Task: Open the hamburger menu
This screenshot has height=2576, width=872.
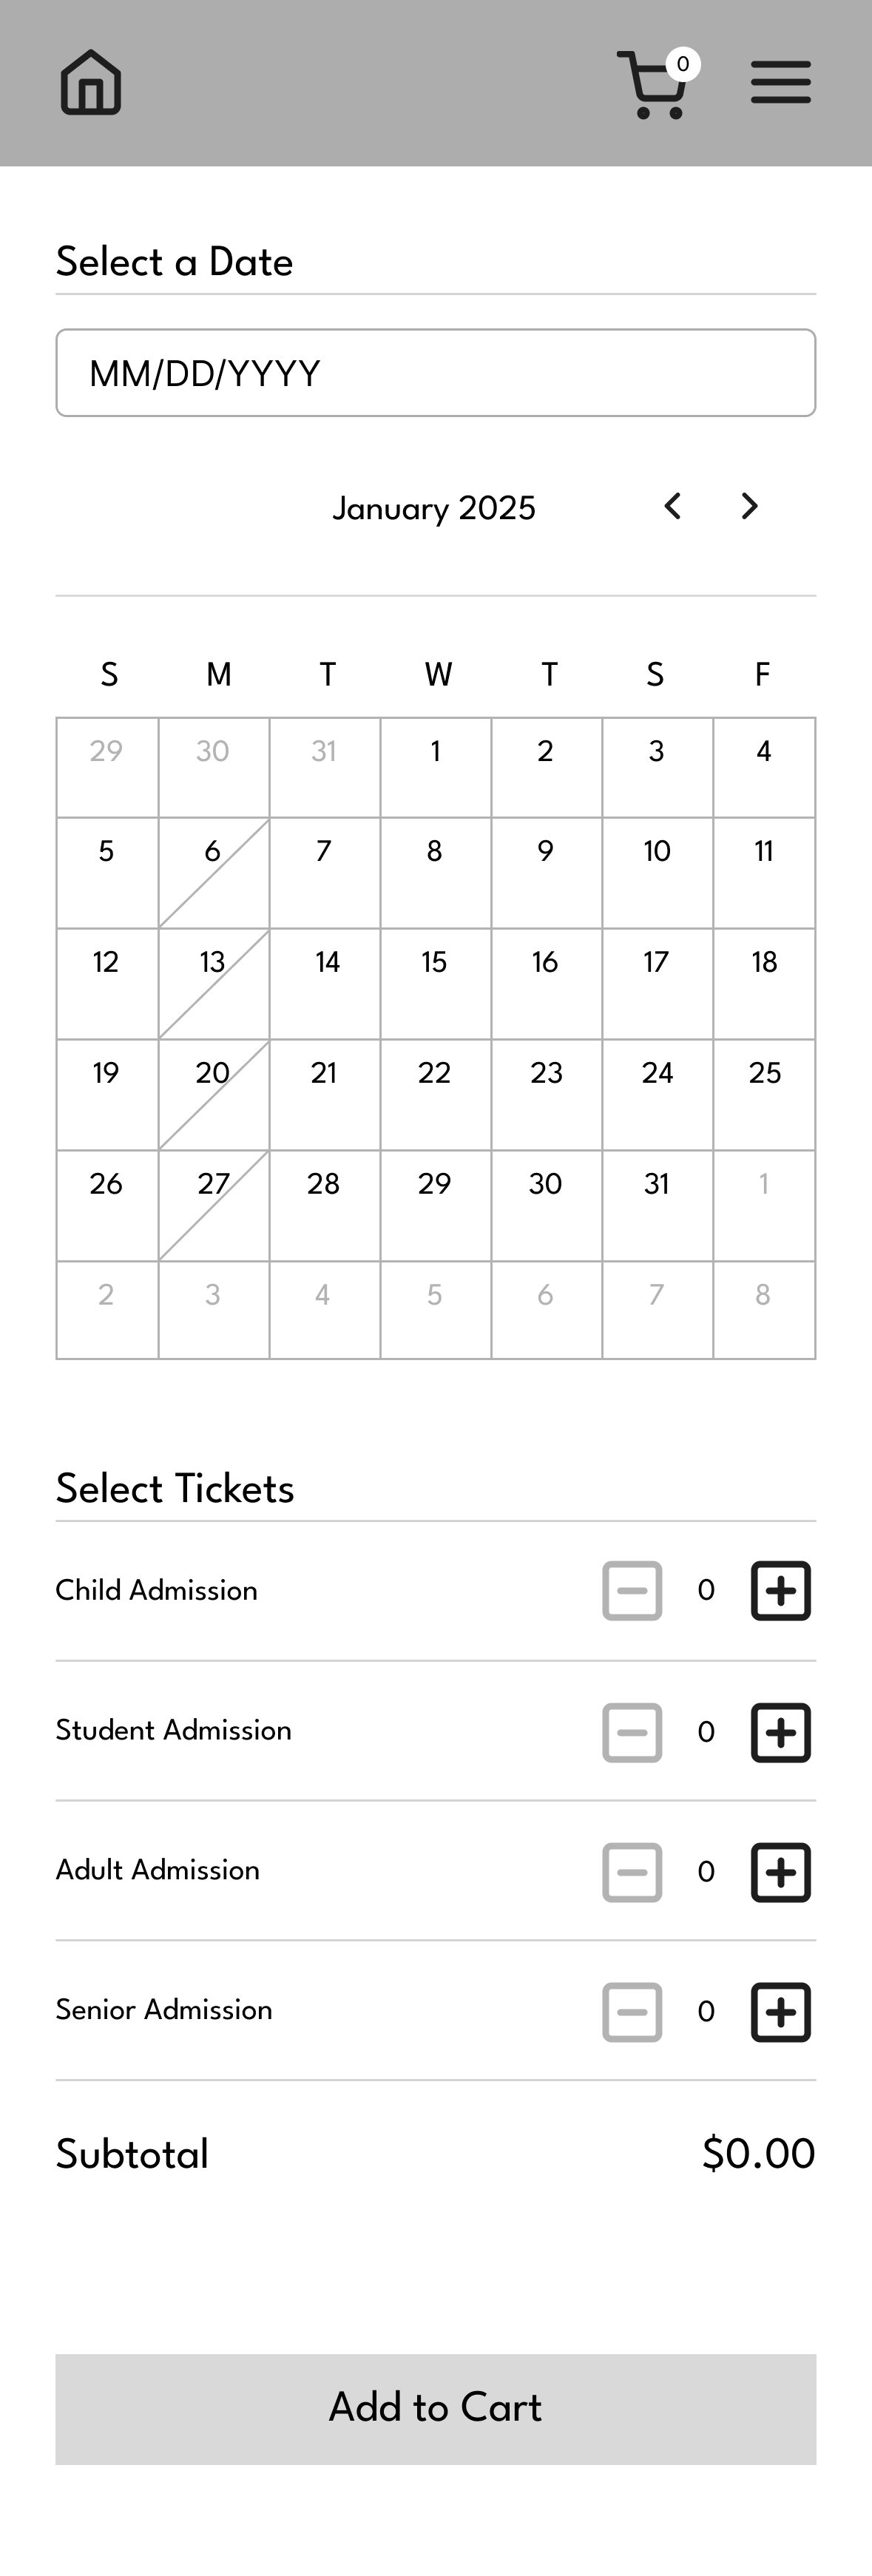Action: tap(781, 82)
